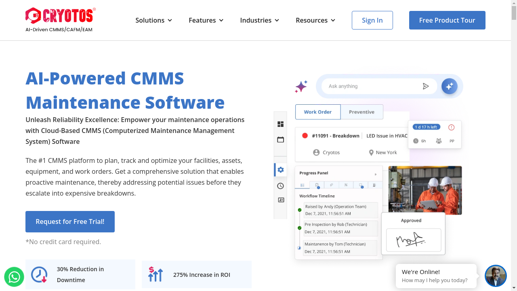Expand the Features dropdown menu

point(206,20)
